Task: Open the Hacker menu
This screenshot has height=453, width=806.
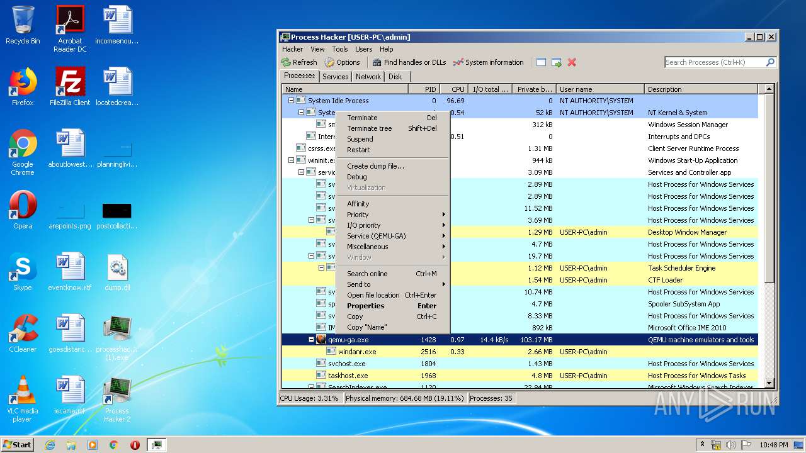Action: click(292, 49)
